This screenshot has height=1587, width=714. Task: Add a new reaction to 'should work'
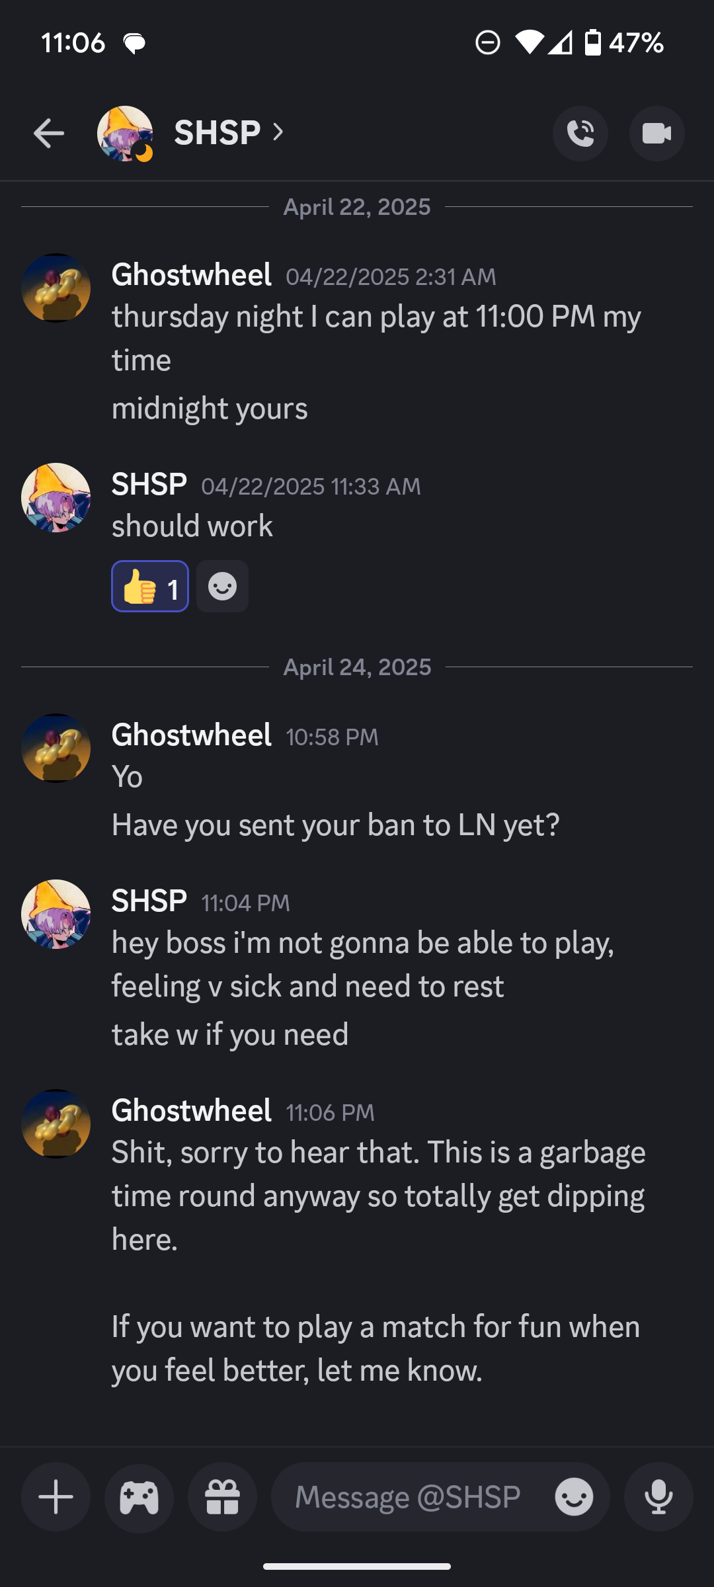pos(223,587)
